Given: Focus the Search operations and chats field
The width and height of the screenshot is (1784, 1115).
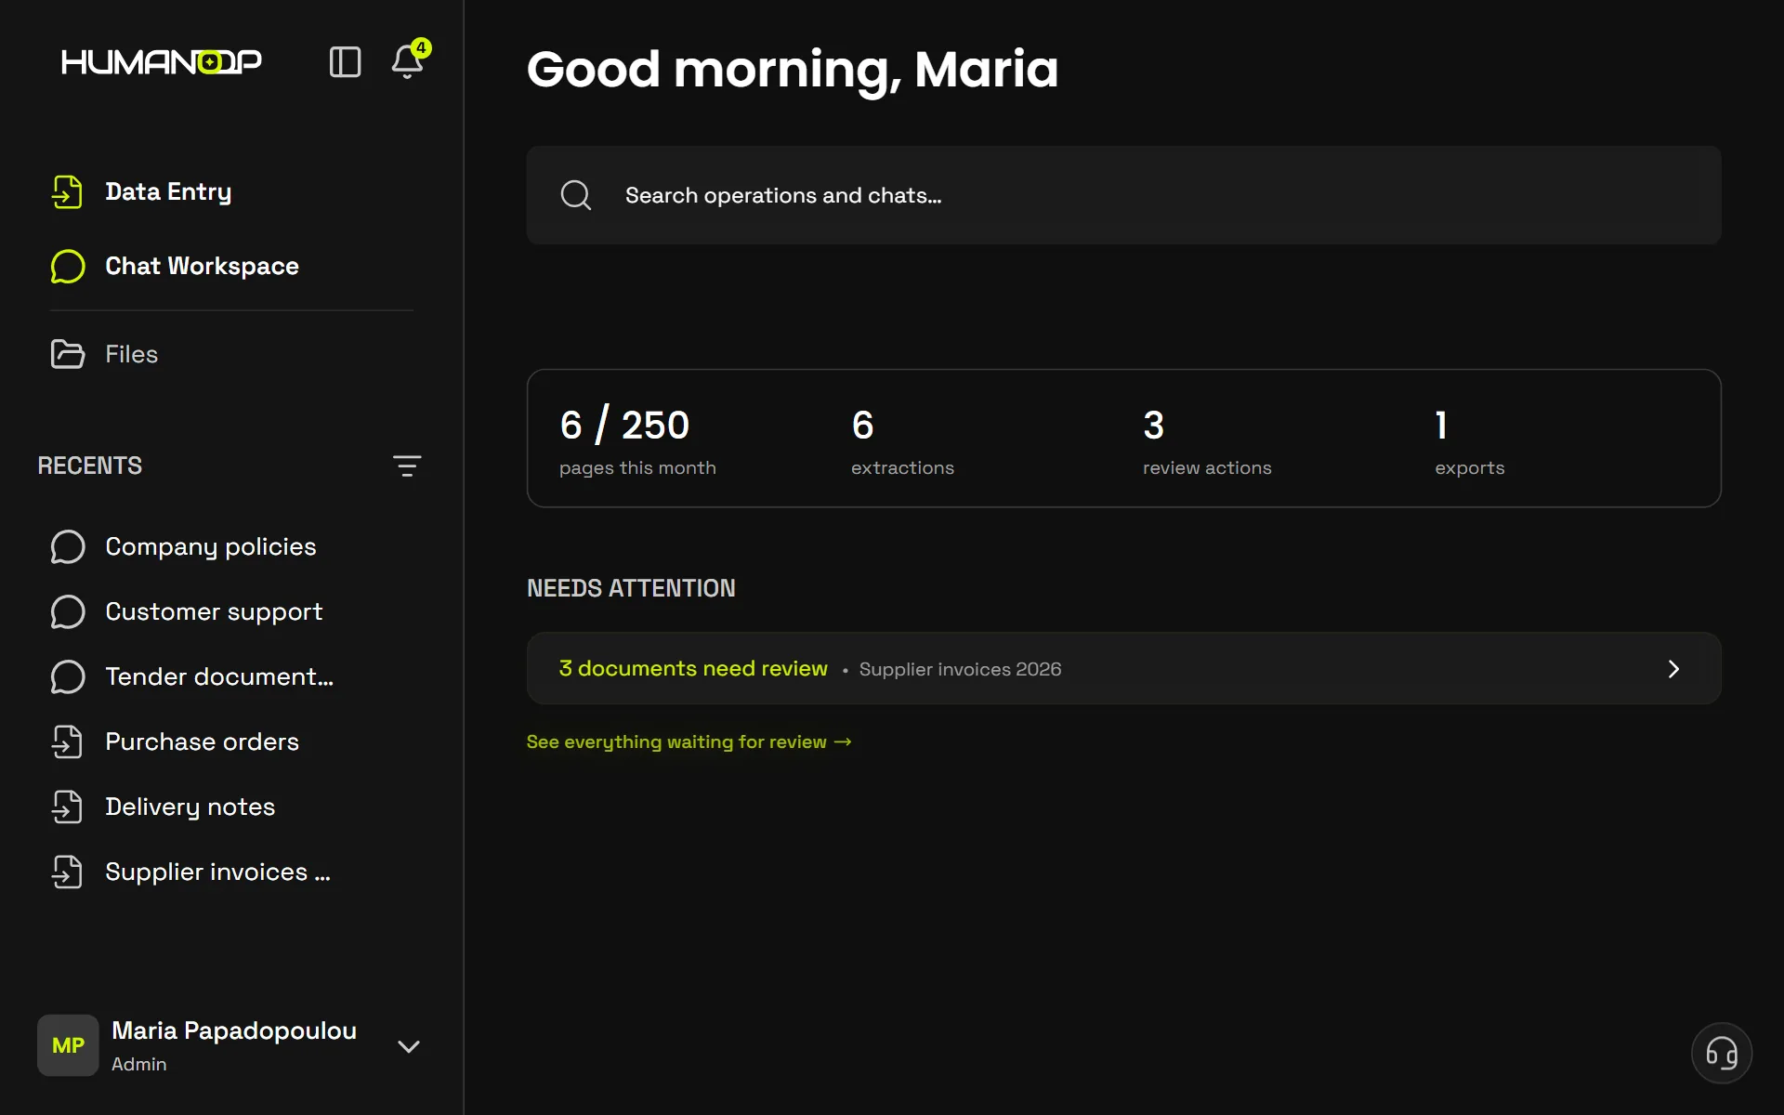Looking at the screenshot, I should pyautogui.click(x=1123, y=195).
